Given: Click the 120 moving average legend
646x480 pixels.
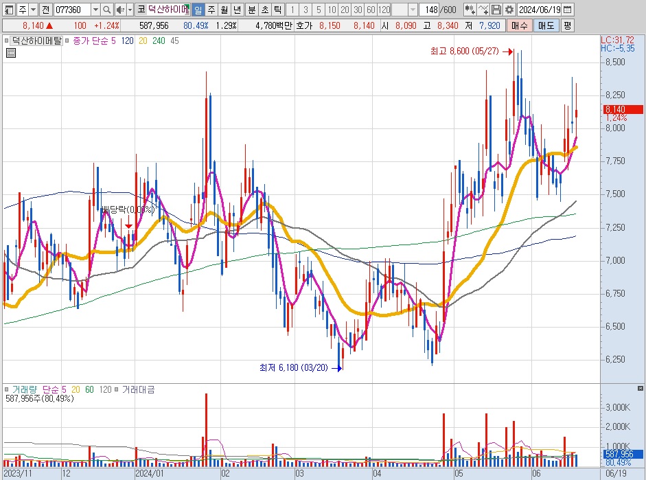Looking at the screenshot, I should click(x=127, y=41).
